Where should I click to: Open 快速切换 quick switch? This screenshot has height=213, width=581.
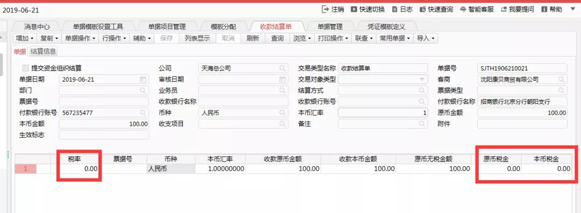tap(367, 9)
